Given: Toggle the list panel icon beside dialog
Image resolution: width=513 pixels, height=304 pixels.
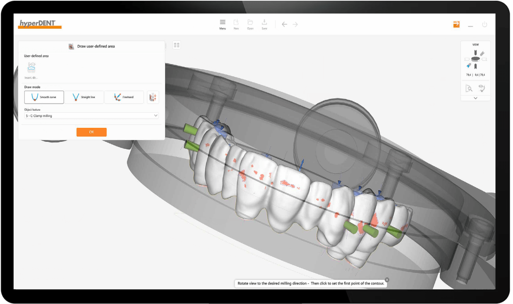Looking at the screenshot, I should [x=177, y=45].
